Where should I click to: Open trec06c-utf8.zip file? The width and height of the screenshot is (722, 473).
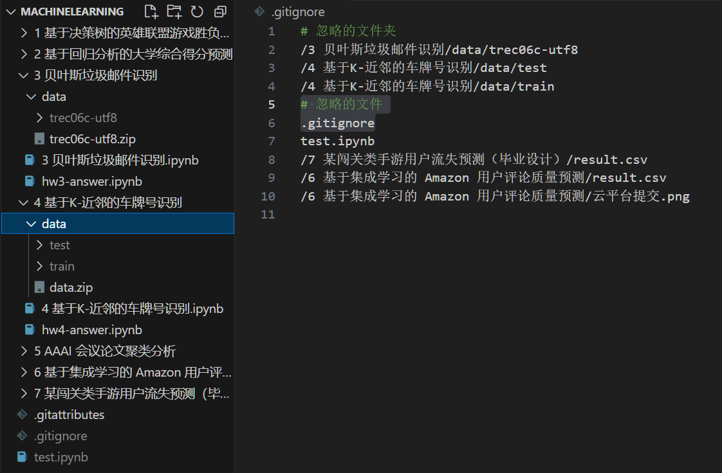tap(93, 139)
